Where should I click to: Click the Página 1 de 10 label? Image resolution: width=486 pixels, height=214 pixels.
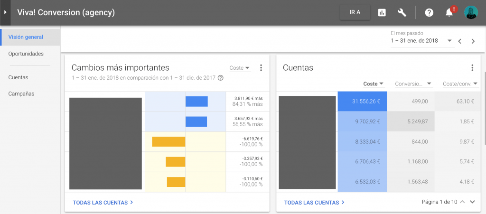pyautogui.click(x=439, y=202)
